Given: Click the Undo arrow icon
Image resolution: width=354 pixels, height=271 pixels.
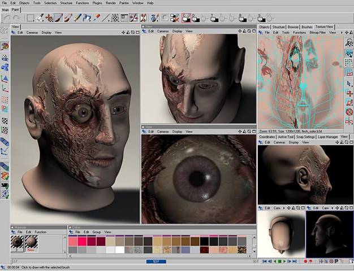Looking at the screenshot, I should tap(7, 18).
